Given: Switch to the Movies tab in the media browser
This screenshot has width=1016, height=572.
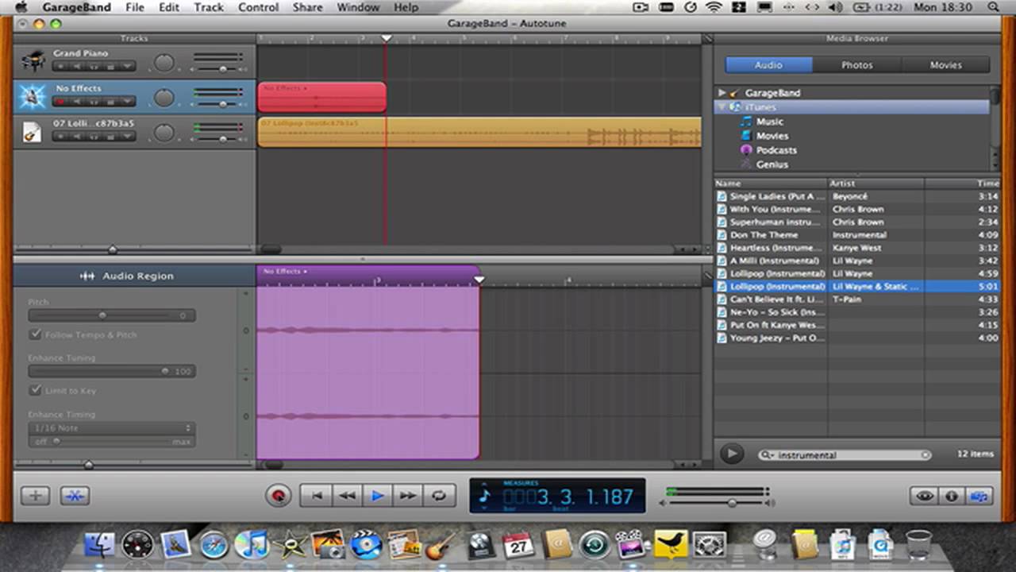Looking at the screenshot, I should tap(945, 65).
